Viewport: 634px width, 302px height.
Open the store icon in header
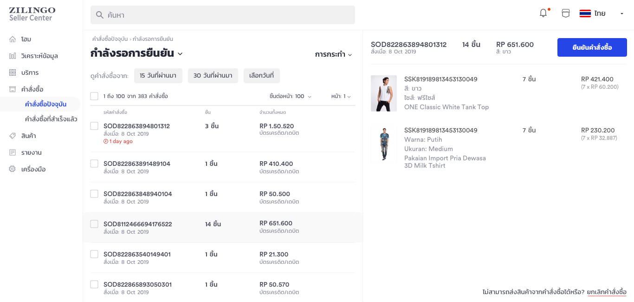[x=566, y=13]
